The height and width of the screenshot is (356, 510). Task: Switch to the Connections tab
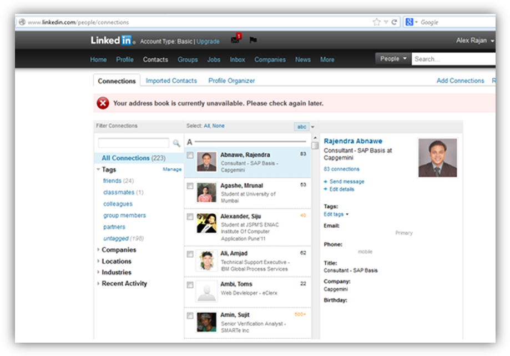point(117,81)
